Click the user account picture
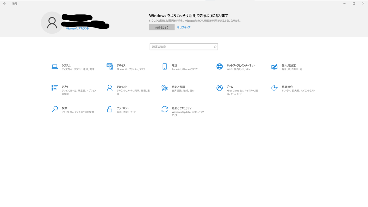Viewport: 368px width, 207px height. pos(52,22)
